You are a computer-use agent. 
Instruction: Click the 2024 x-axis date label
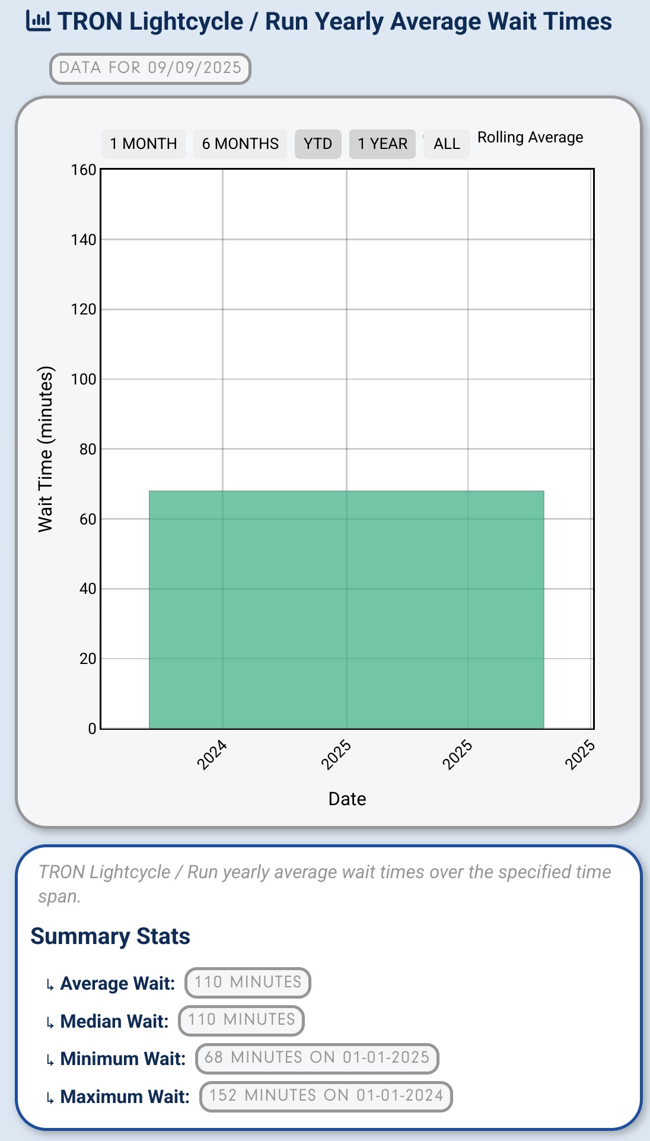point(212,755)
